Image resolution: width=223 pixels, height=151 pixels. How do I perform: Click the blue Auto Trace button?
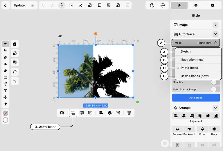(196, 98)
